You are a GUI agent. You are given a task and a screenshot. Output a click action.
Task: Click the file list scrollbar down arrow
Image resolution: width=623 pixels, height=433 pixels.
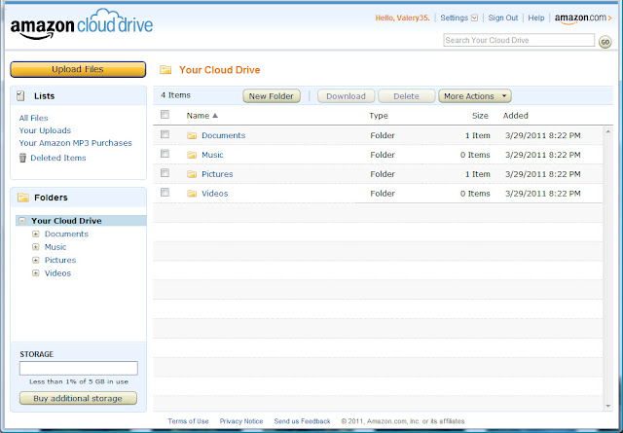click(607, 406)
